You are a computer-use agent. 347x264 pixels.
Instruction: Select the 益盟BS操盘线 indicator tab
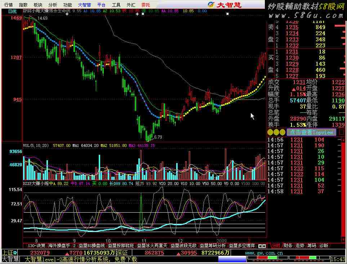point(92,245)
